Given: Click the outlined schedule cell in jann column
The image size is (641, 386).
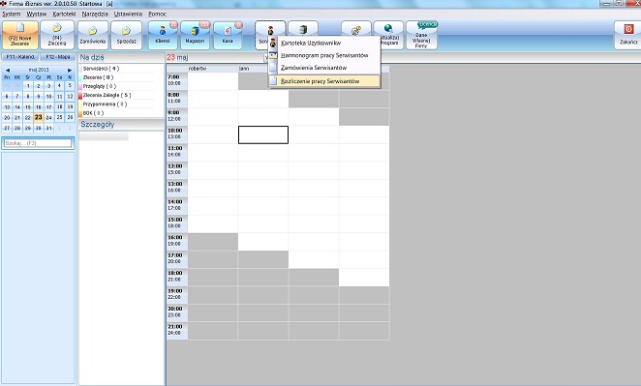Looking at the screenshot, I should [x=263, y=134].
